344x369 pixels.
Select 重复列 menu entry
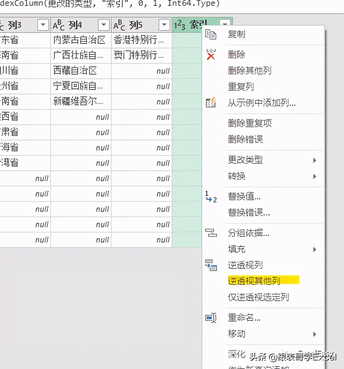241,87
